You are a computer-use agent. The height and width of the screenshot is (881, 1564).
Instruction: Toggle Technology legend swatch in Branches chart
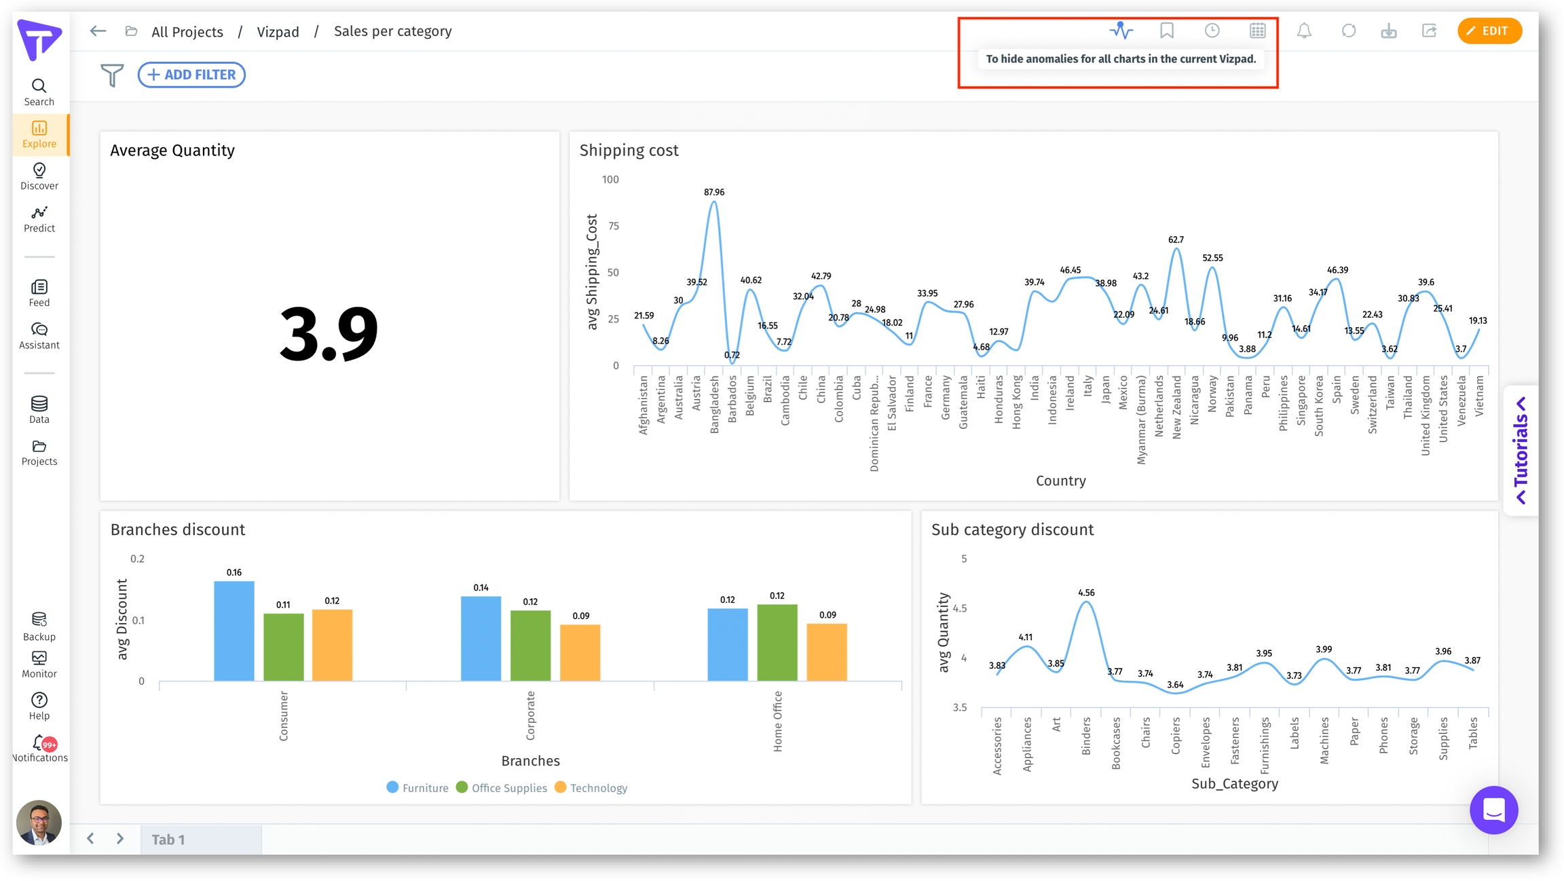click(561, 787)
